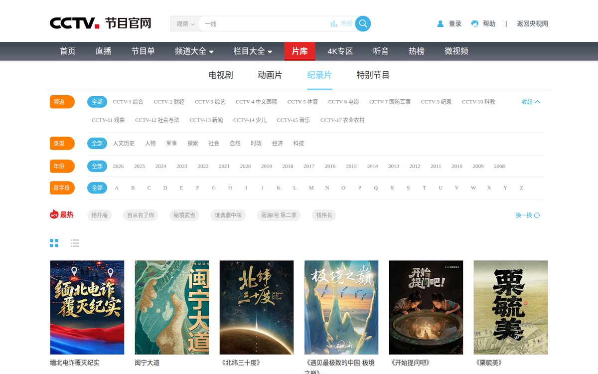Click hot tag 南海I号 第二季
Screen dimensions: 598x374
pyautogui.click(x=279, y=215)
